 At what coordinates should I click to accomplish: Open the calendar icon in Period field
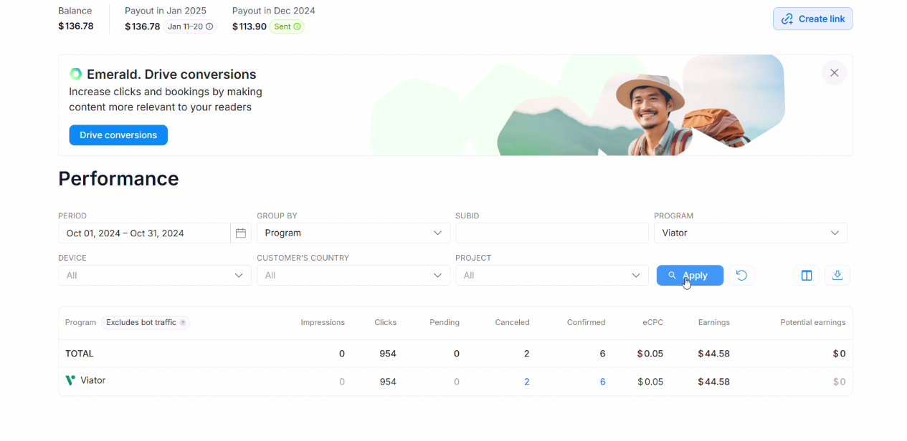(241, 233)
